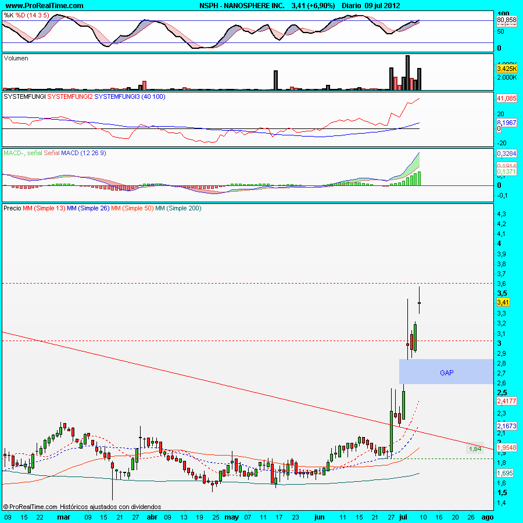Screen dimensions: 523x523
Task: Click the MM (Simple 13) legend label
Action: 44,209
